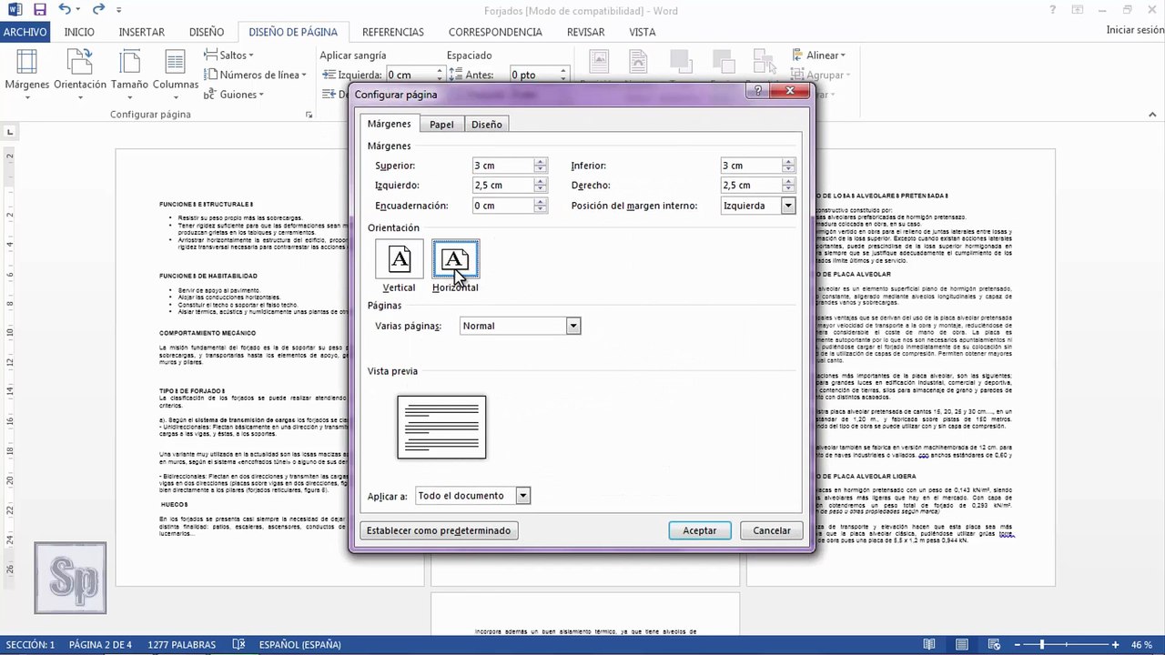
Task: Click the Iniciar sesión link
Action: pos(1134,30)
